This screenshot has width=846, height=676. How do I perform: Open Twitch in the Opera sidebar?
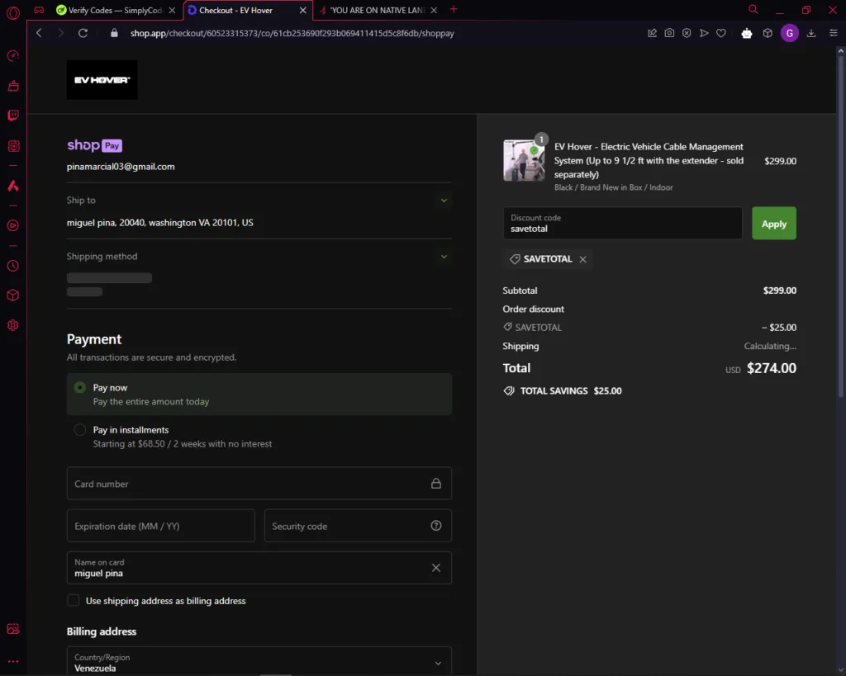tap(13, 116)
